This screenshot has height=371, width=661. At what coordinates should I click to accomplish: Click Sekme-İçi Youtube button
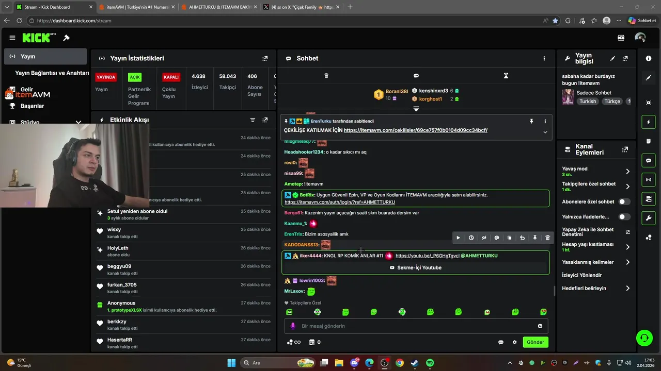pos(415,267)
